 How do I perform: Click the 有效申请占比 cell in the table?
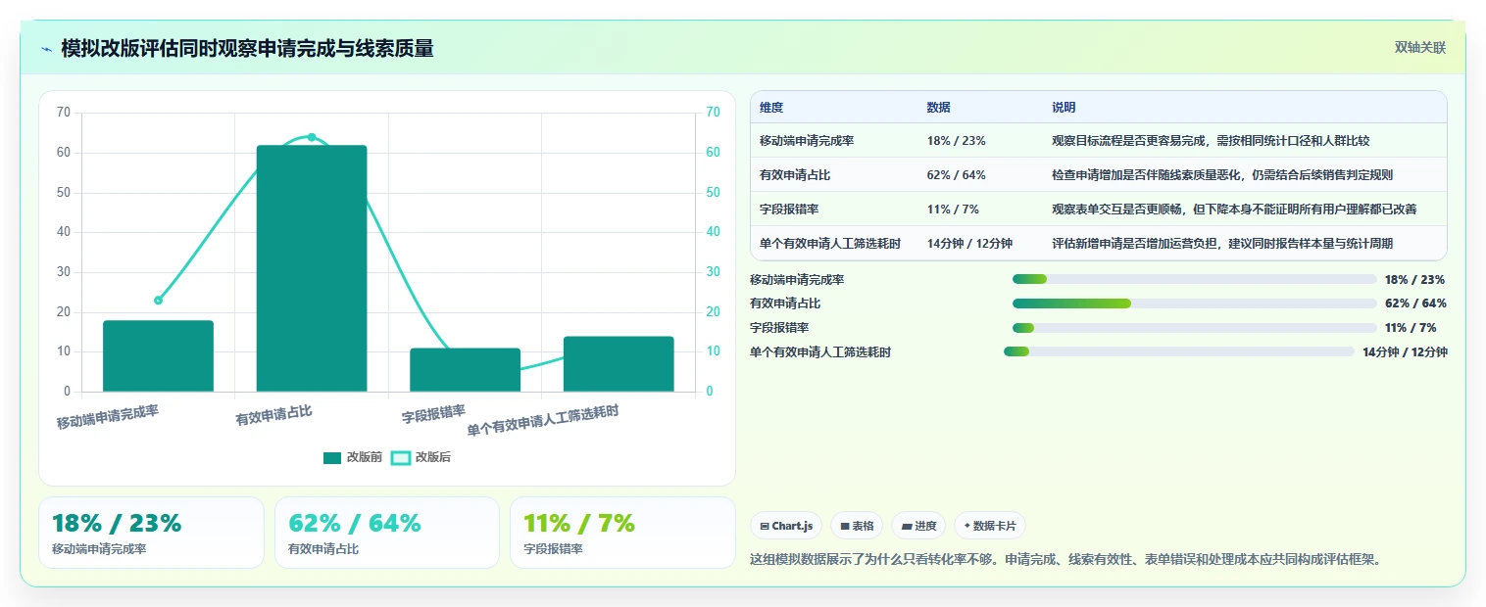pyautogui.click(x=795, y=175)
